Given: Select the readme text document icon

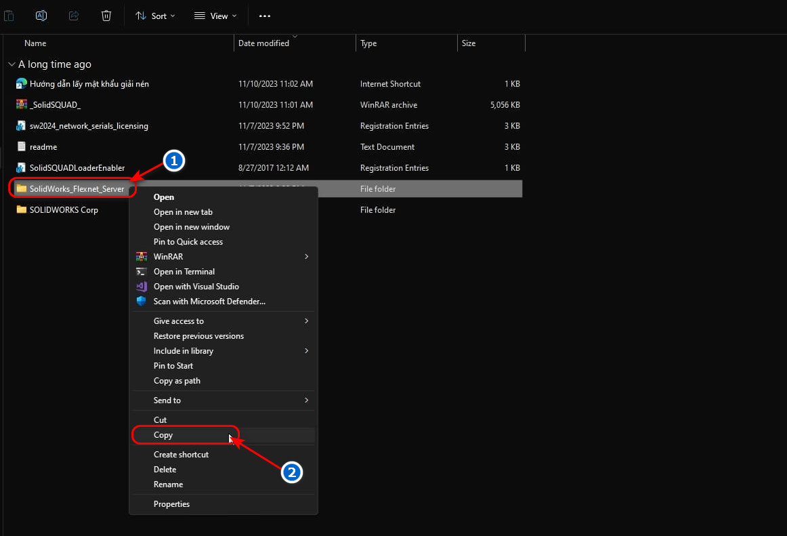Looking at the screenshot, I should pyautogui.click(x=22, y=146).
